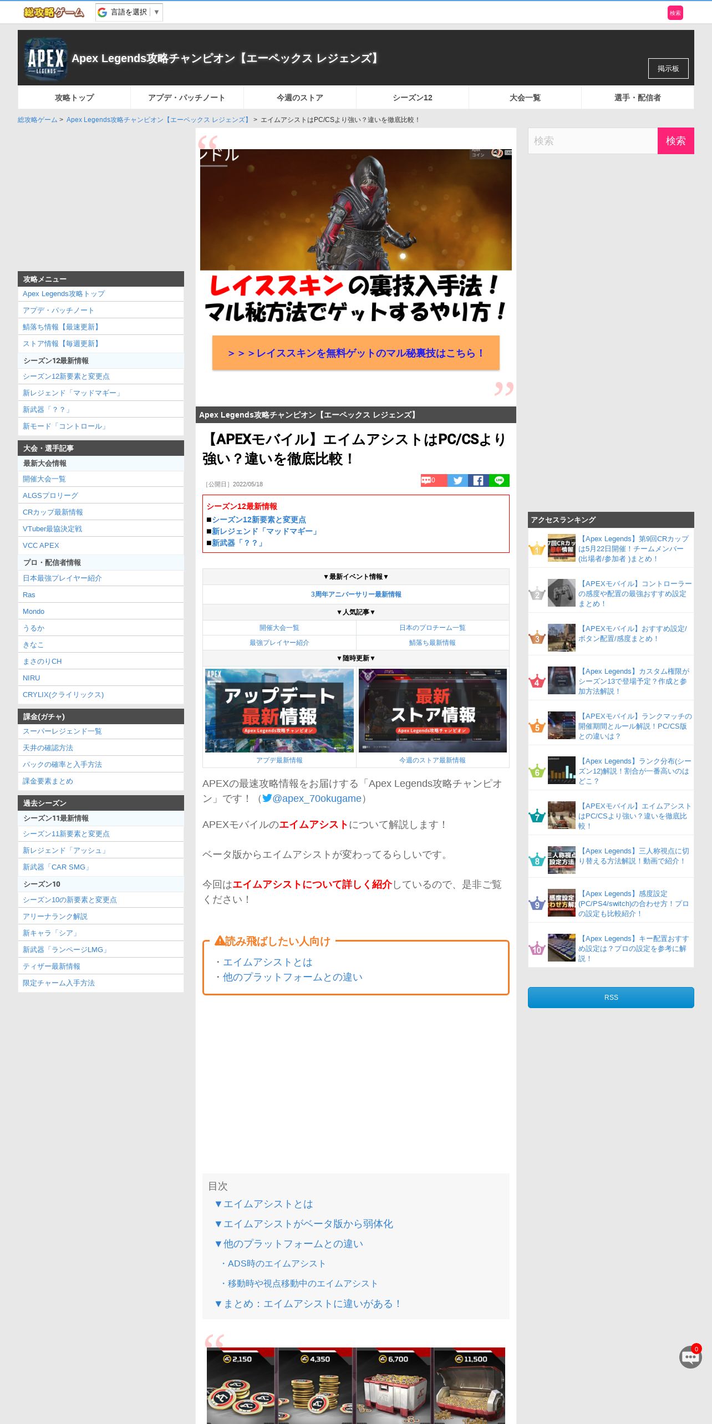Select the シーズン12 nav tab
The height and width of the screenshot is (1424, 712).
tap(413, 98)
